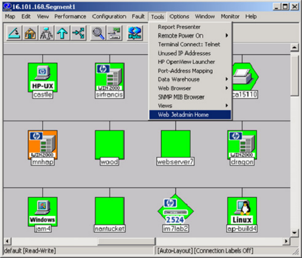Click the castle node label
302x258 pixels.
click(x=43, y=95)
